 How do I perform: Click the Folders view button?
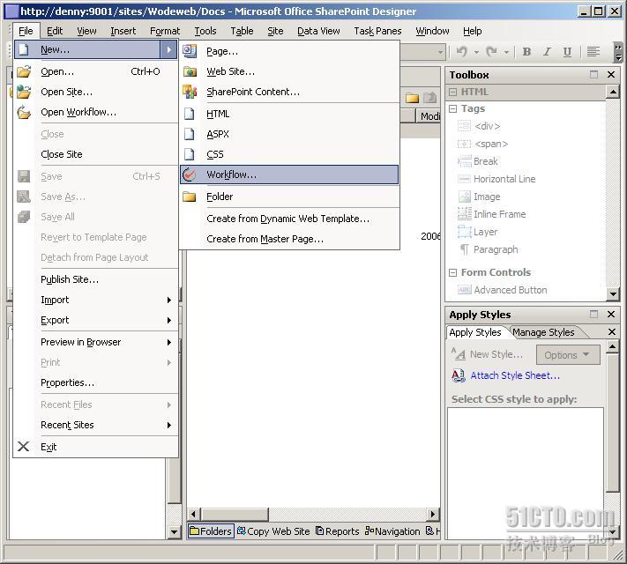(x=211, y=531)
